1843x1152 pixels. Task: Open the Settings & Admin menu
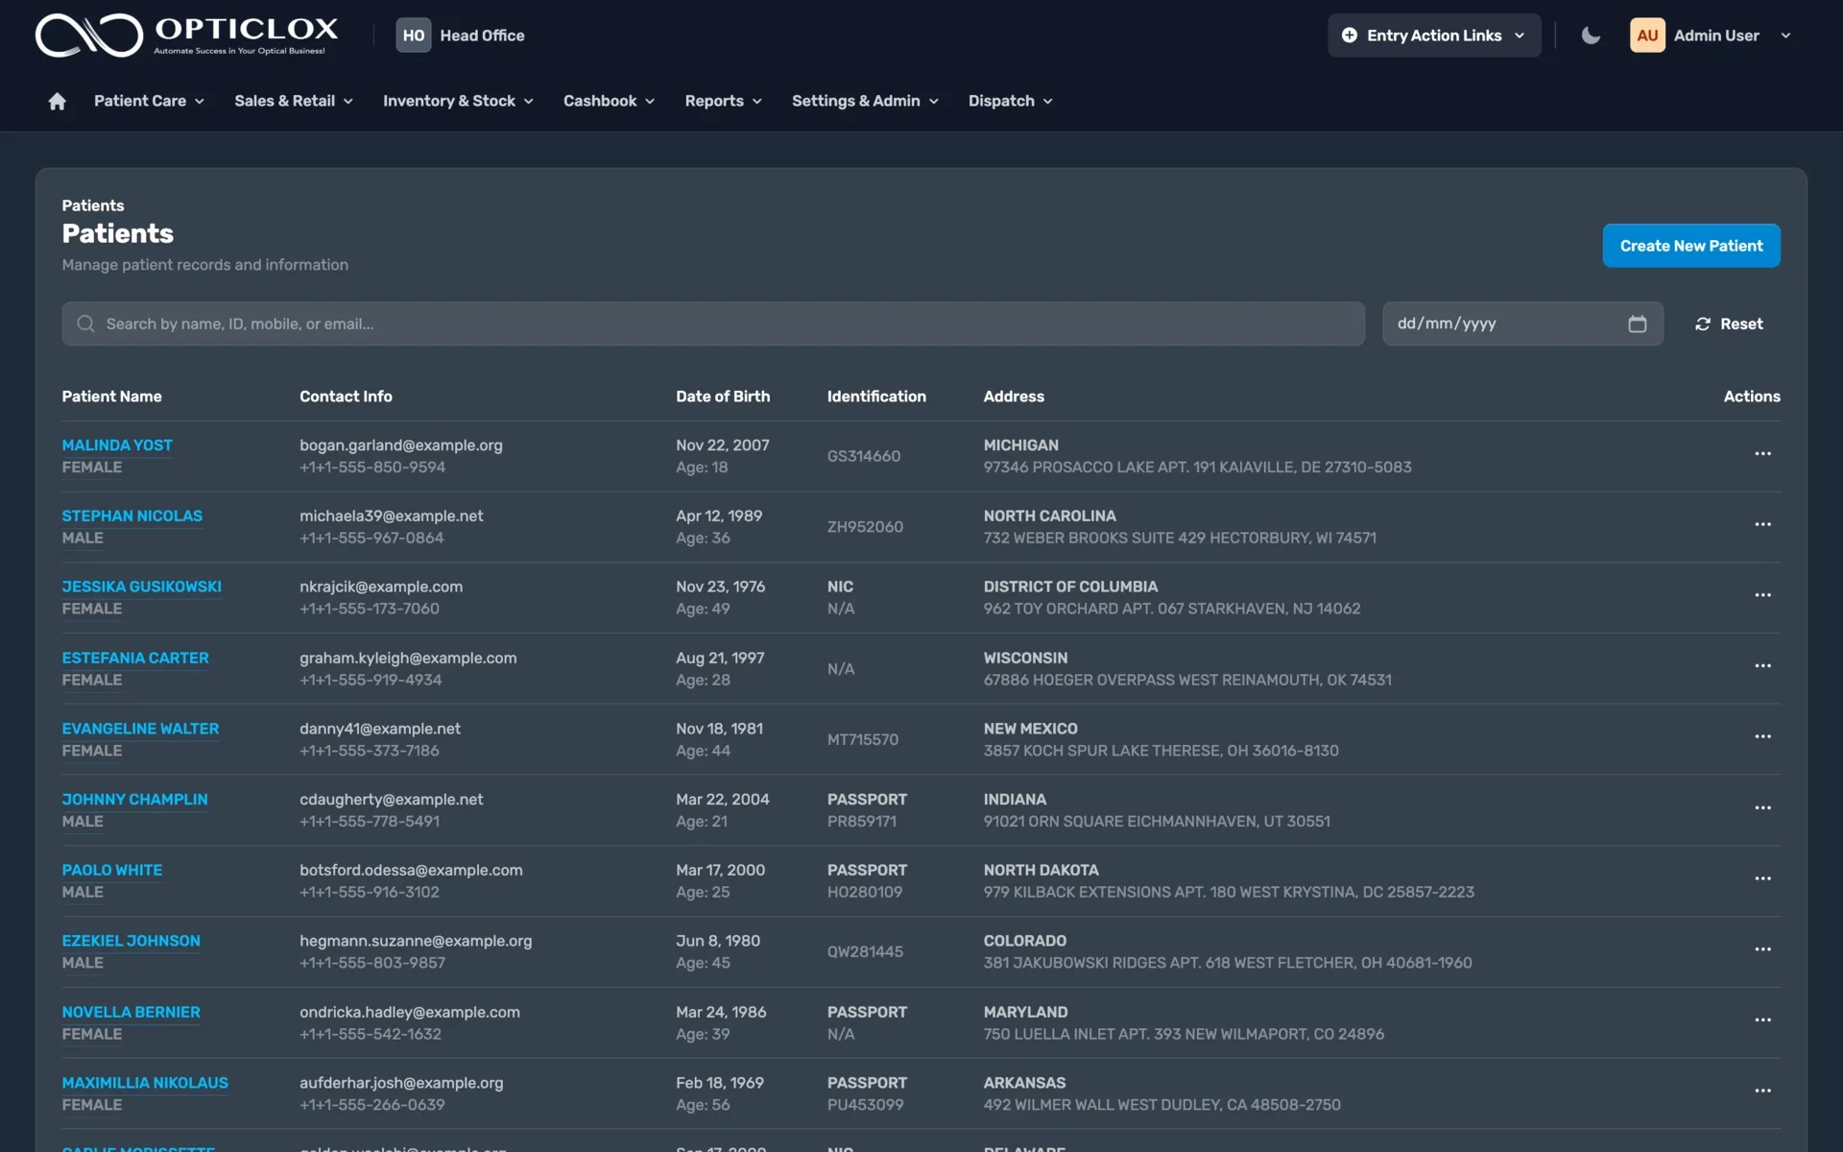[863, 101]
